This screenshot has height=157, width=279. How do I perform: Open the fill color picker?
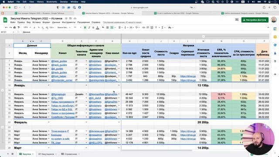coord(103,27)
